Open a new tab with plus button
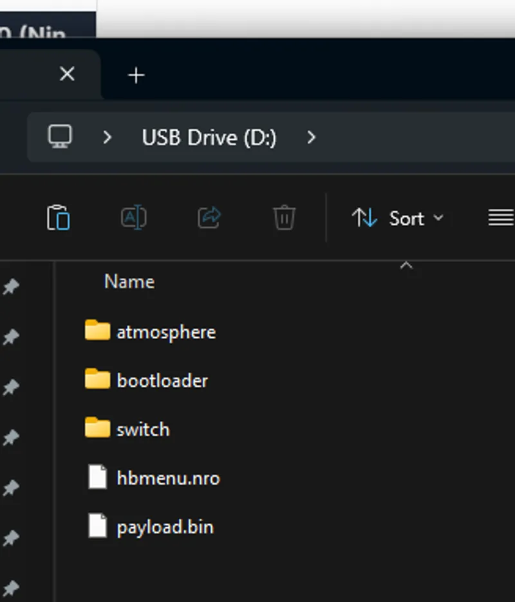 [136, 75]
